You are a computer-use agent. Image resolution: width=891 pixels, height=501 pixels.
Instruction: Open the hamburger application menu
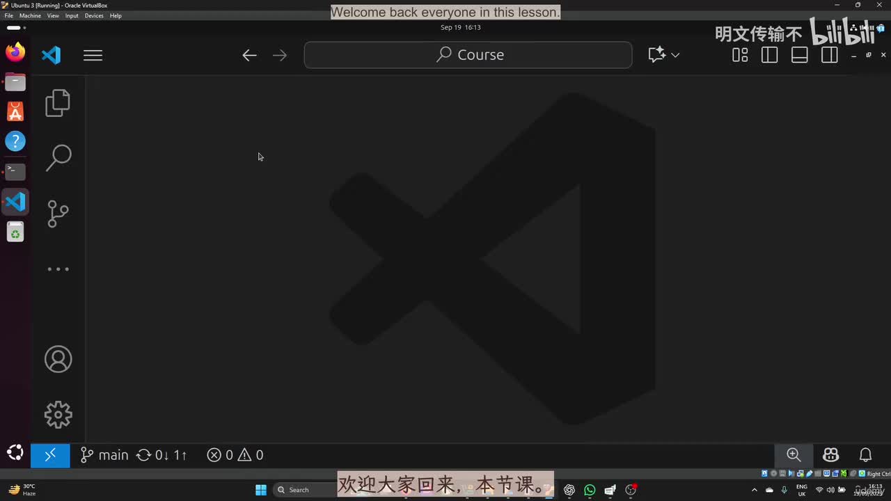[93, 55]
